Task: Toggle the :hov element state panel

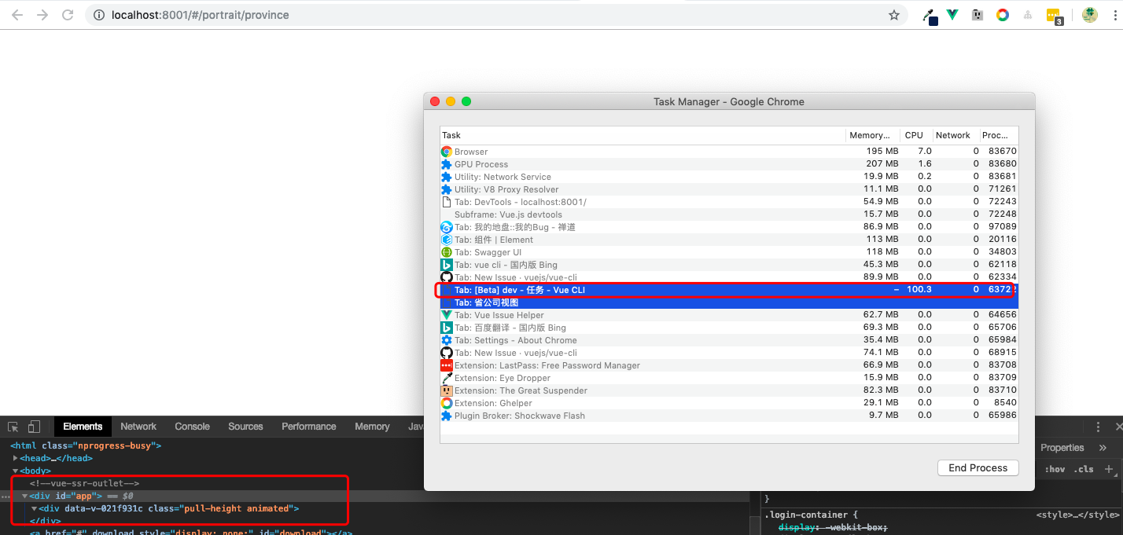Action: [x=1055, y=469]
